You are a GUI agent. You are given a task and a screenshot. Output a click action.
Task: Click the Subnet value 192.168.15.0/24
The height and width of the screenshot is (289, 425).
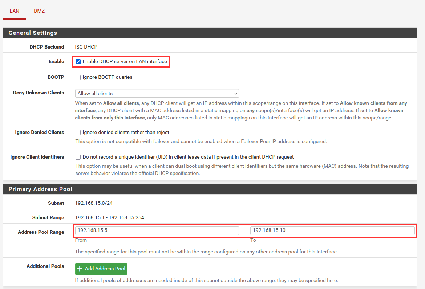(91, 203)
